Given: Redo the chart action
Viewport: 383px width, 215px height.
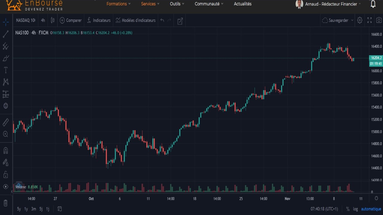Looking at the screenshot, I should tap(169, 20).
